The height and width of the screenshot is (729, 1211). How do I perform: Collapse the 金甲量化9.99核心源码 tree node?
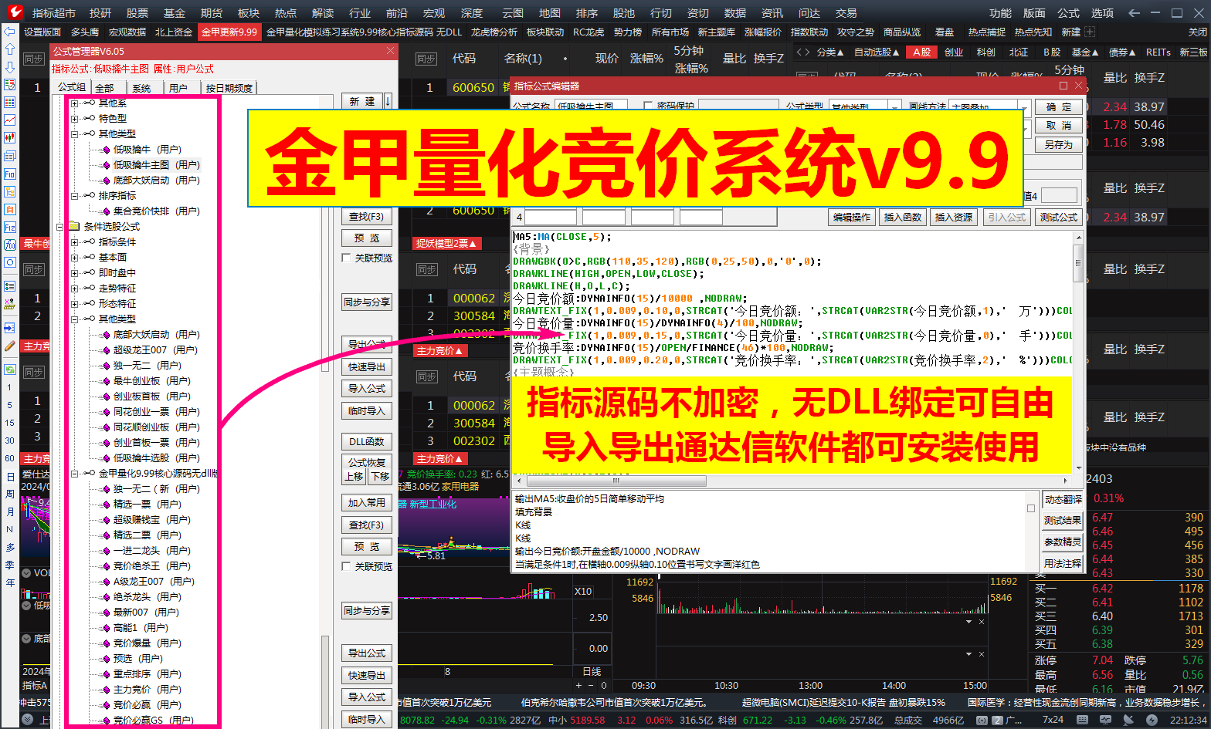click(x=74, y=473)
